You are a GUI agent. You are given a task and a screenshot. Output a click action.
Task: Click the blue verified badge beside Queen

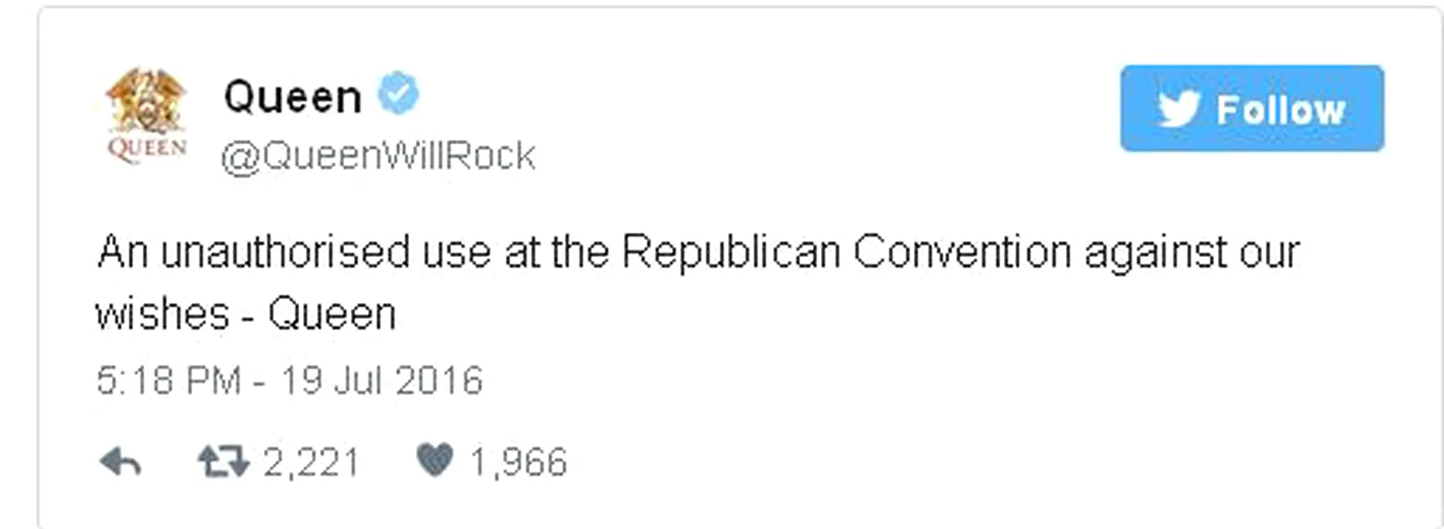pyautogui.click(x=398, y=94)
